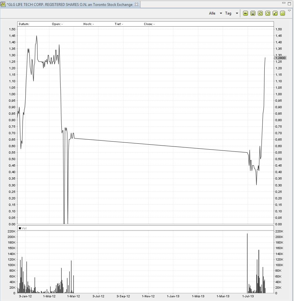
Task: Click the 'Datum:' header field
Action: pyautogui.click(x=24, y=24)
